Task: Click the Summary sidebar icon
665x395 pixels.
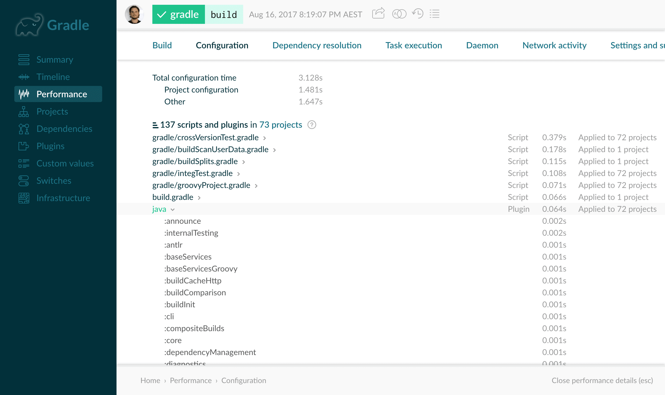Action: coord(24,60)
